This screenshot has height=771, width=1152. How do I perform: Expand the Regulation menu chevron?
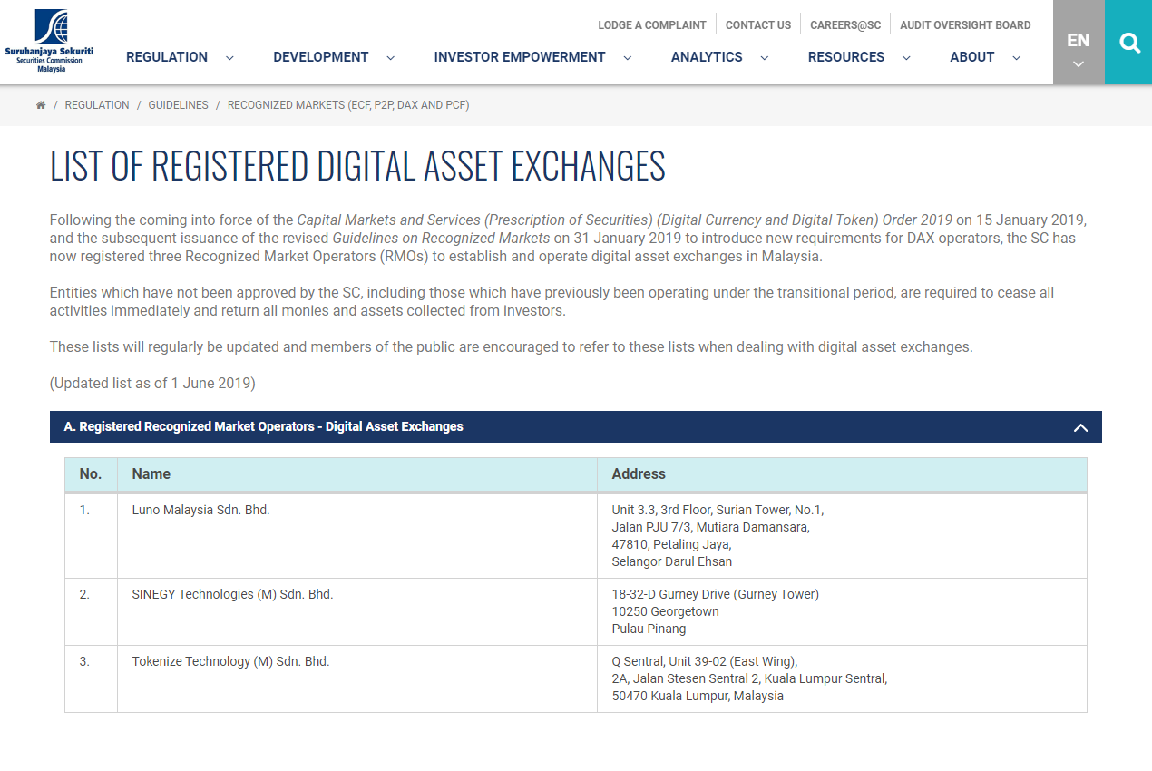click(229, 57)
